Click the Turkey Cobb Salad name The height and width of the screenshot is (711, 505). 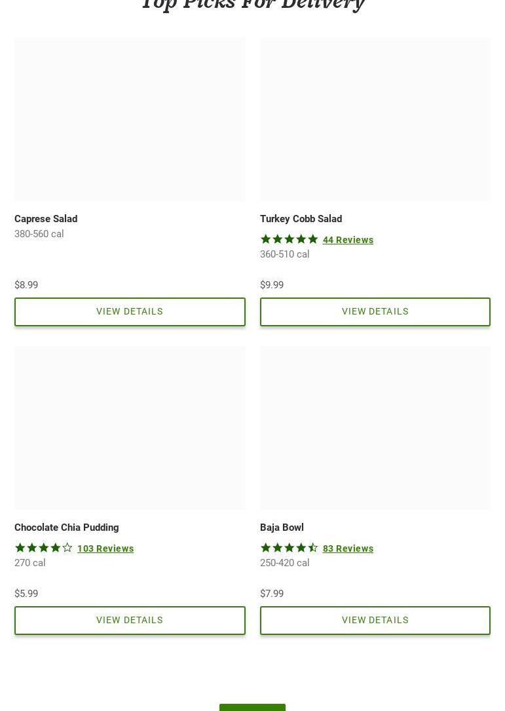(301, 219)
